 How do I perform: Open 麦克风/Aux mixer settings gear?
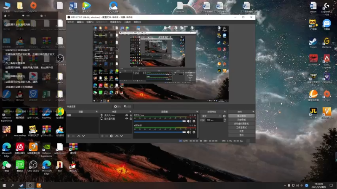[194, 121]
